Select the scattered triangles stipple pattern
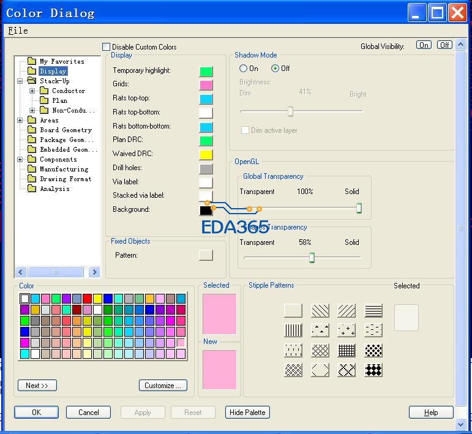This screenshot has width=472, height=434. click(x=320, y=330)
